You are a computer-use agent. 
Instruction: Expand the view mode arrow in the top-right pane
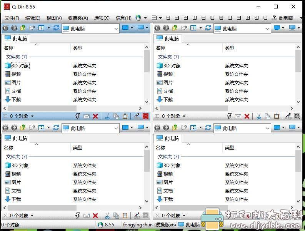pos(200,28)
